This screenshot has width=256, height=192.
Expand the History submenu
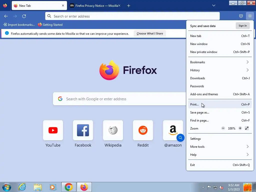coord(220,70)
